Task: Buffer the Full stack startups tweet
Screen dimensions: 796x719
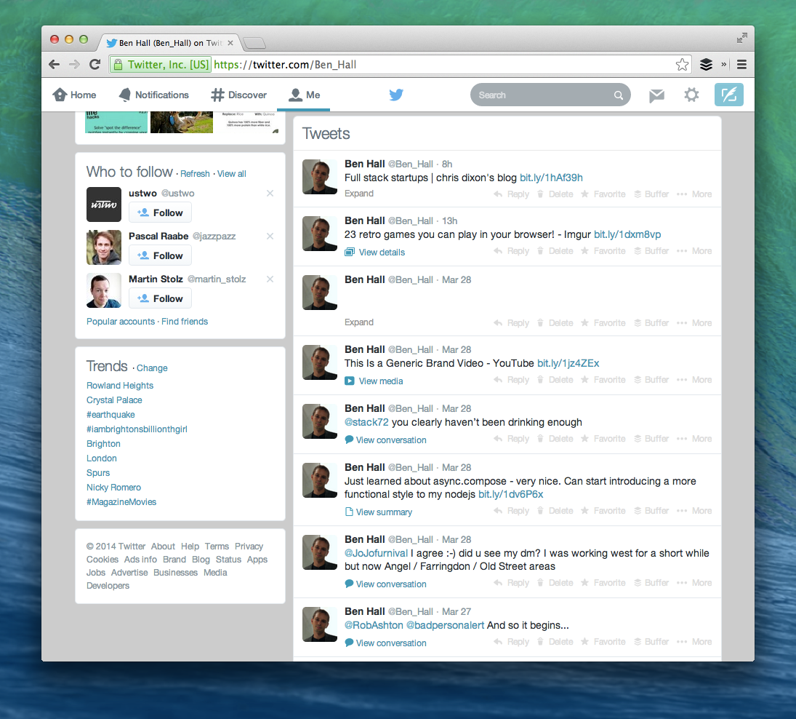Action: tap(651, 194)
